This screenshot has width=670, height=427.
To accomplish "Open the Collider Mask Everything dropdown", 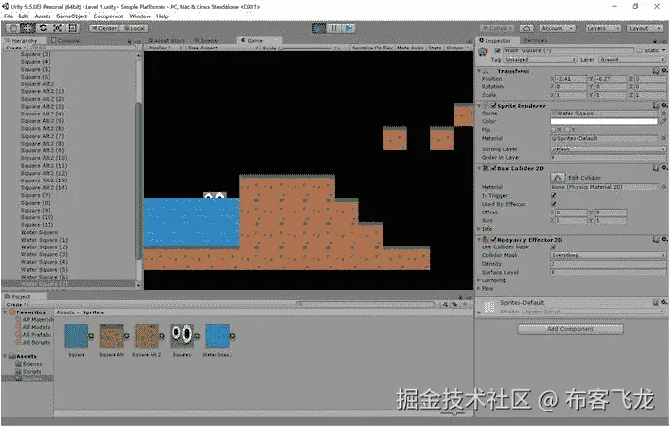I will point(608,255).
